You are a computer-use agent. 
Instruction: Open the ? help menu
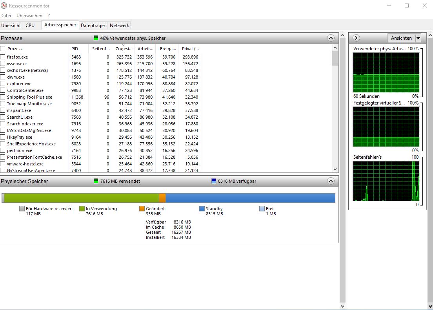tap(49, 15)
